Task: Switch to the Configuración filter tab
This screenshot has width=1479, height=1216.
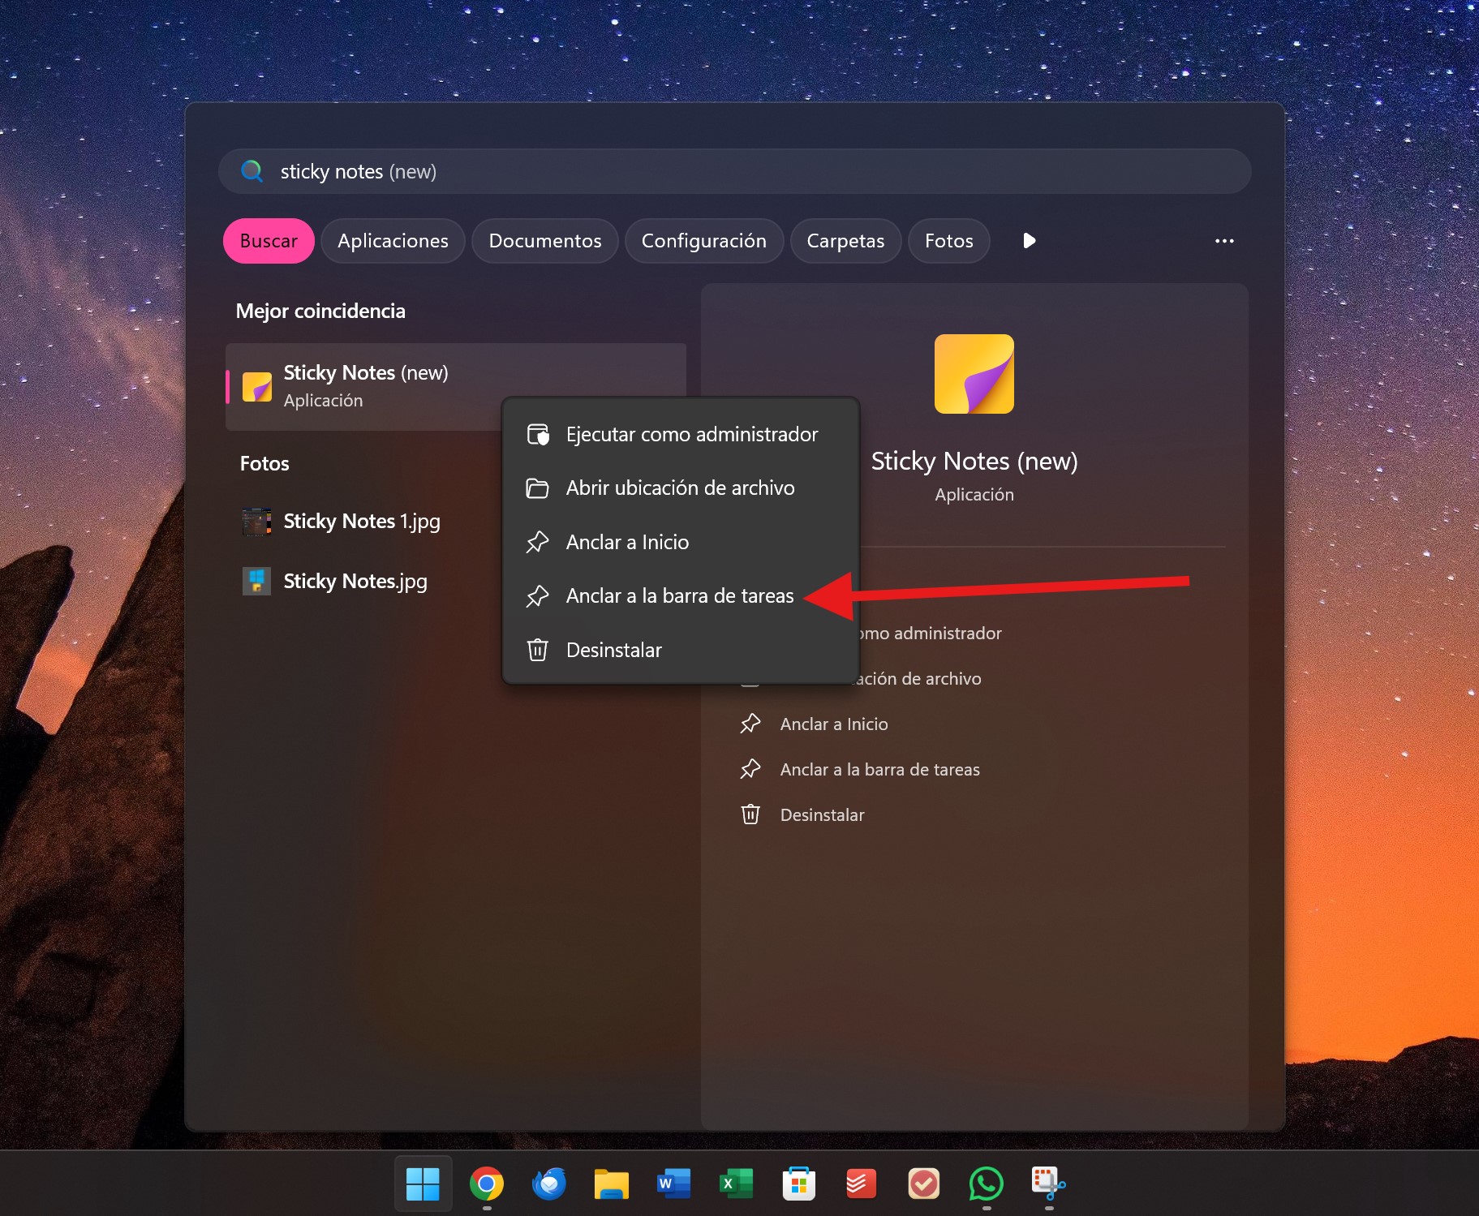Action: [x=704, y=241]
